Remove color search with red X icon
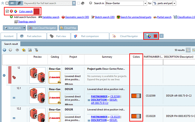 click(x=11, y=11)
